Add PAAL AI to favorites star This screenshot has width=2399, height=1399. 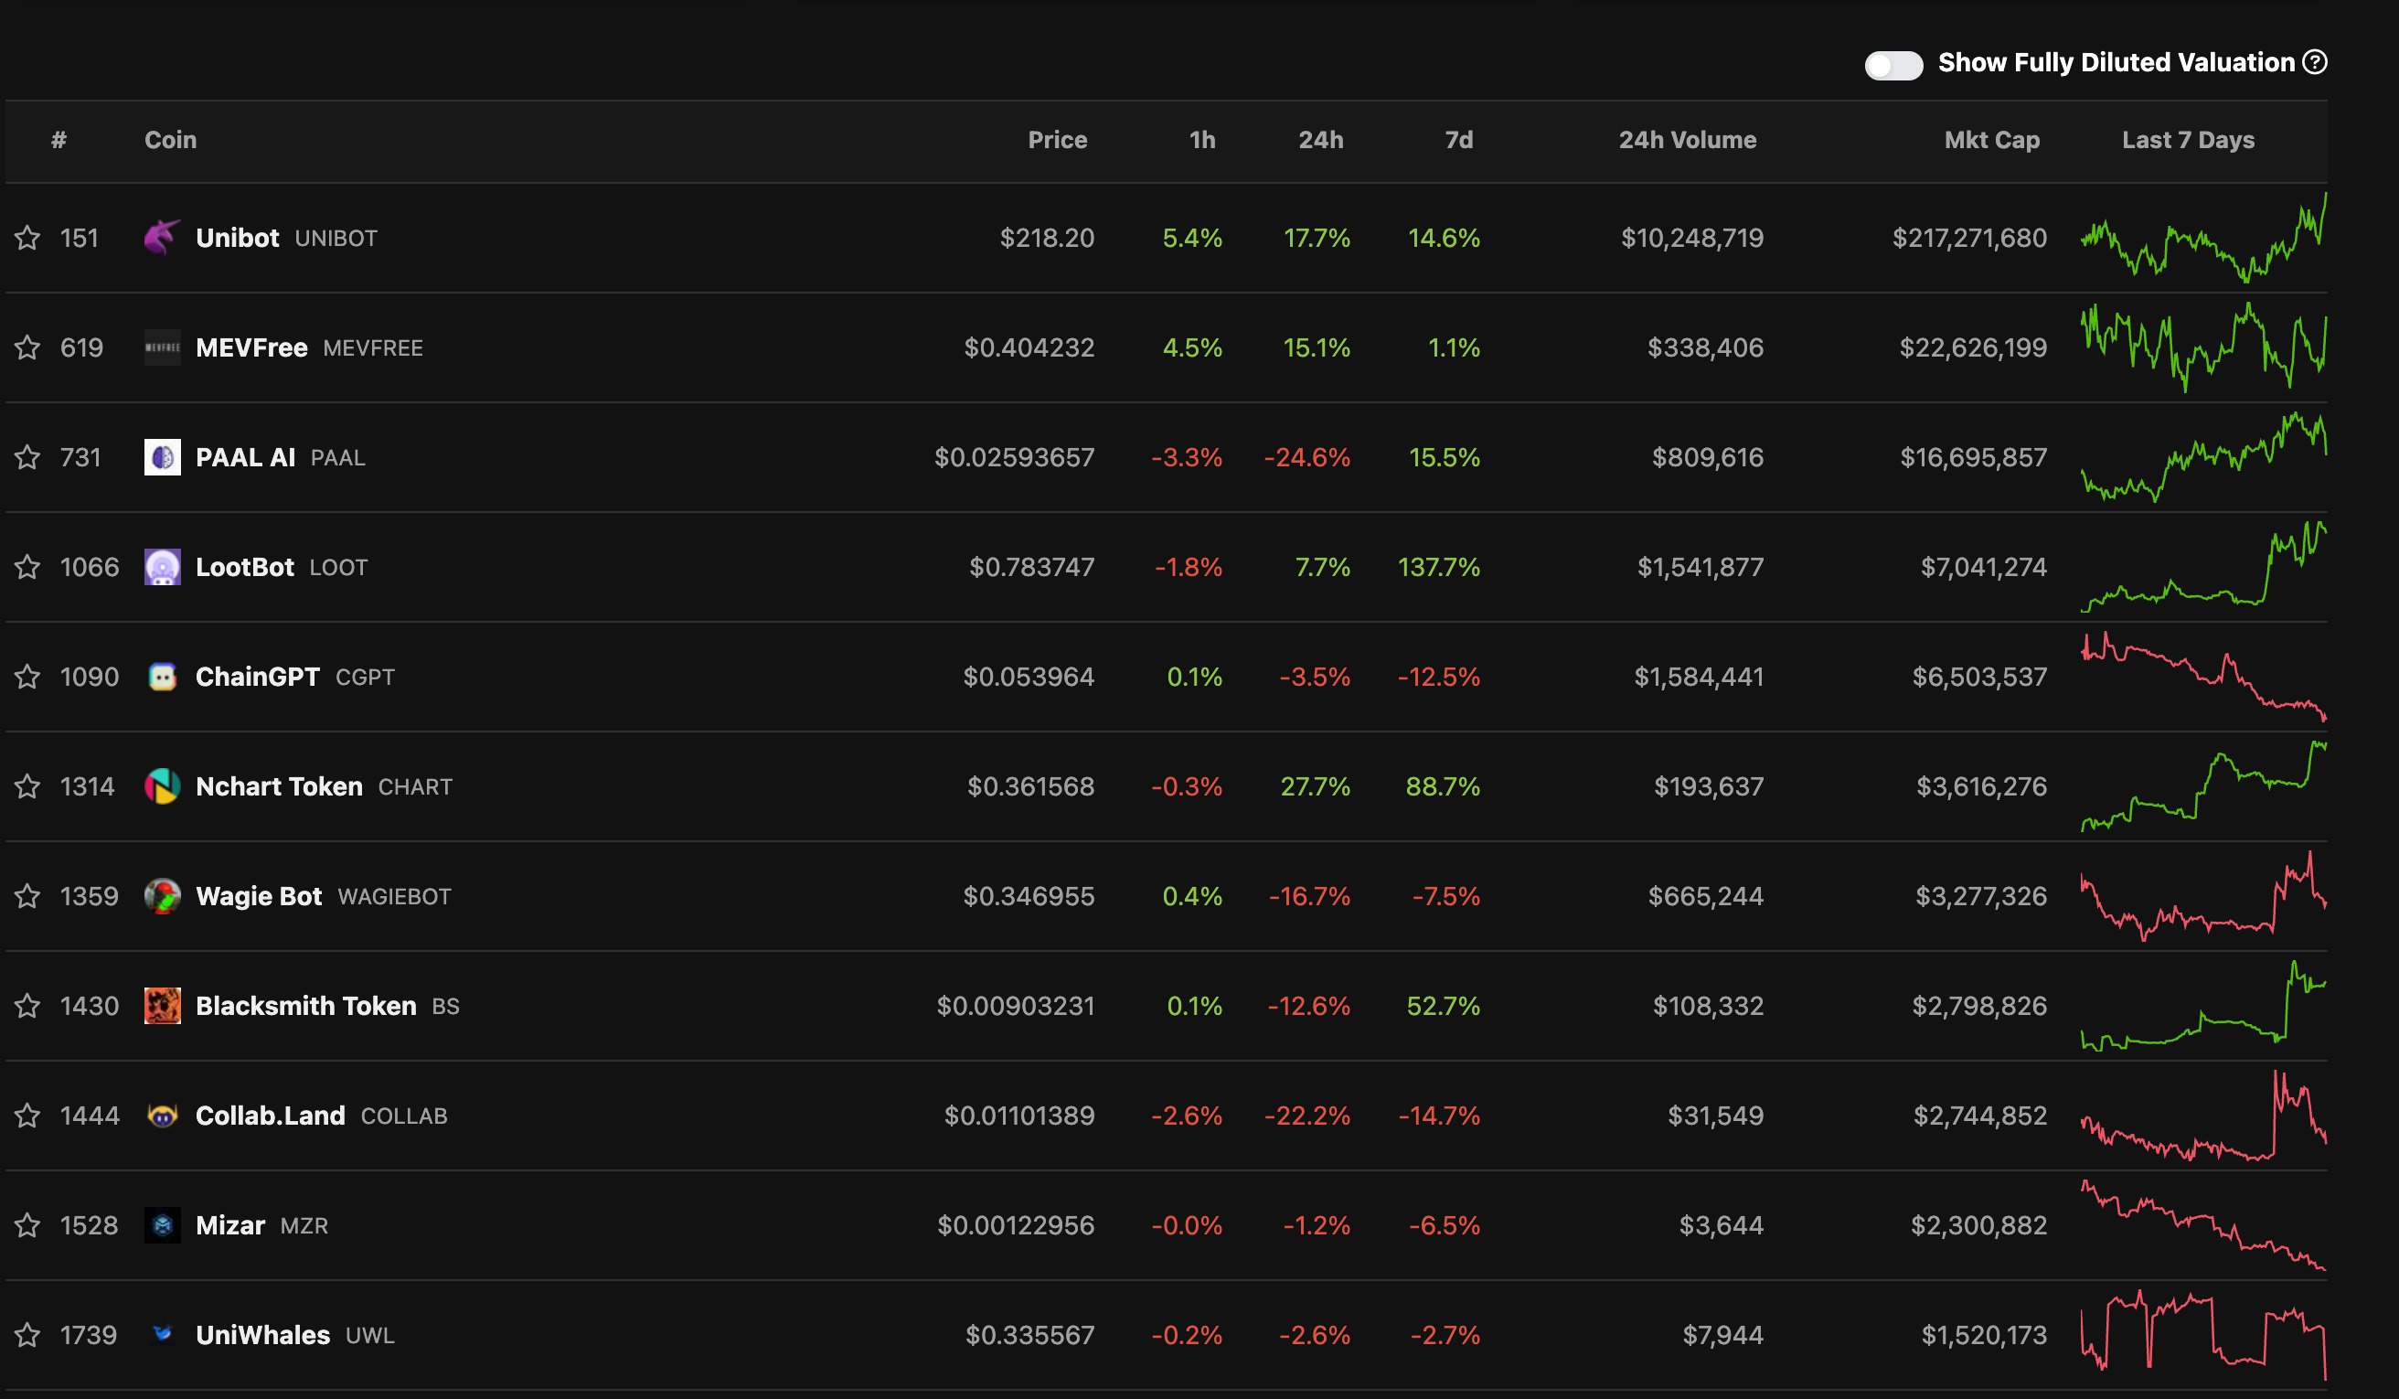(x=27, y=457)
